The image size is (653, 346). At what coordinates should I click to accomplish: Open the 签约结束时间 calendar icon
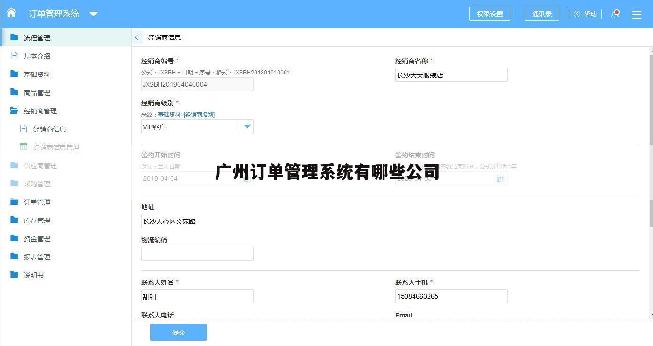[x=501, y=178]
